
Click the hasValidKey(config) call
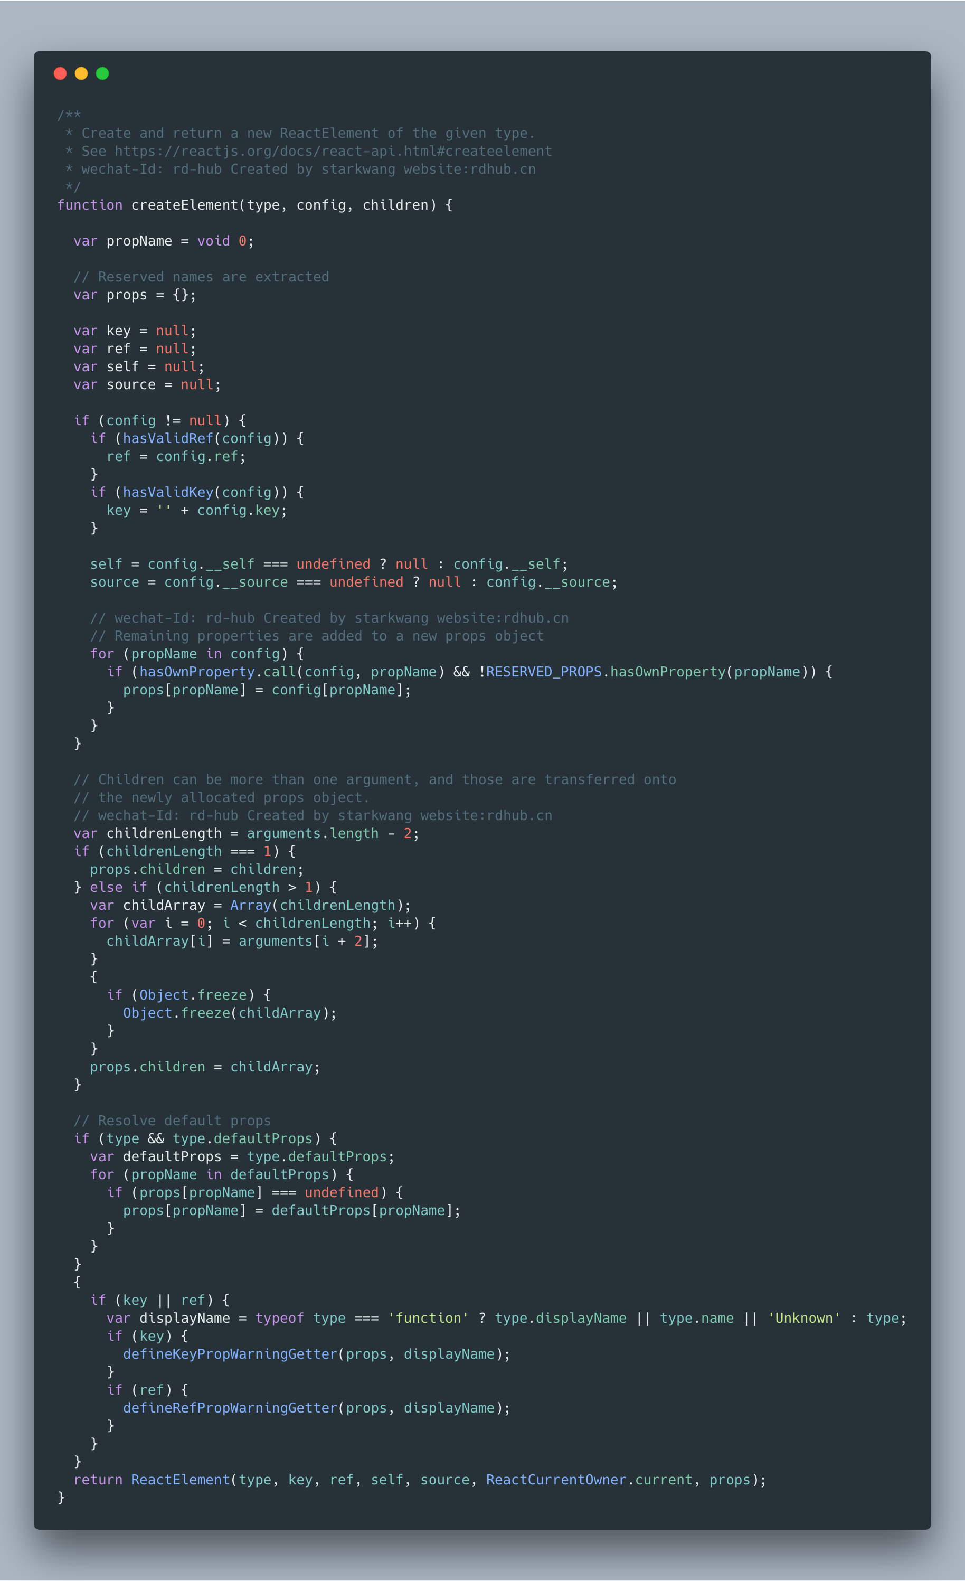pos(201,493)
